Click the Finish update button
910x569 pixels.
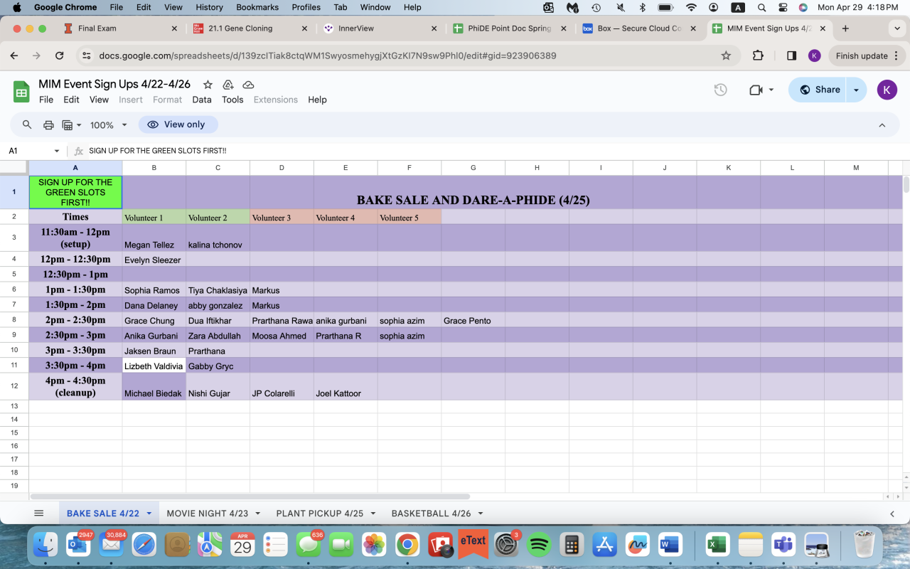(862, 55)
